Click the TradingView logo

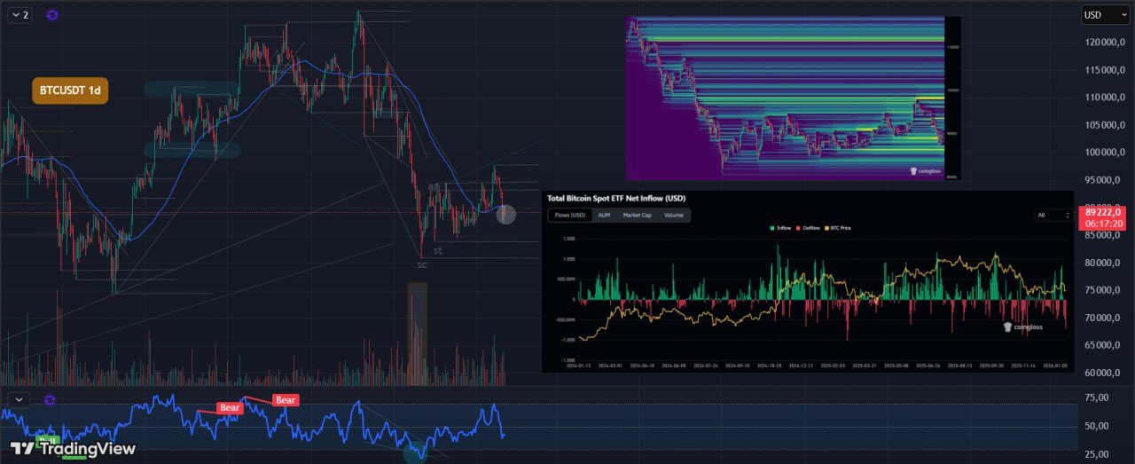pos(73,448)
